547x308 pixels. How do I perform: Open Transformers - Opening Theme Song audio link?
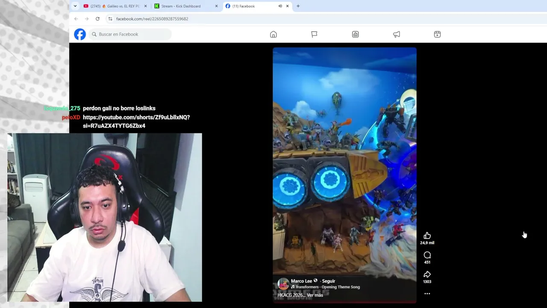[x=328, y=287]
